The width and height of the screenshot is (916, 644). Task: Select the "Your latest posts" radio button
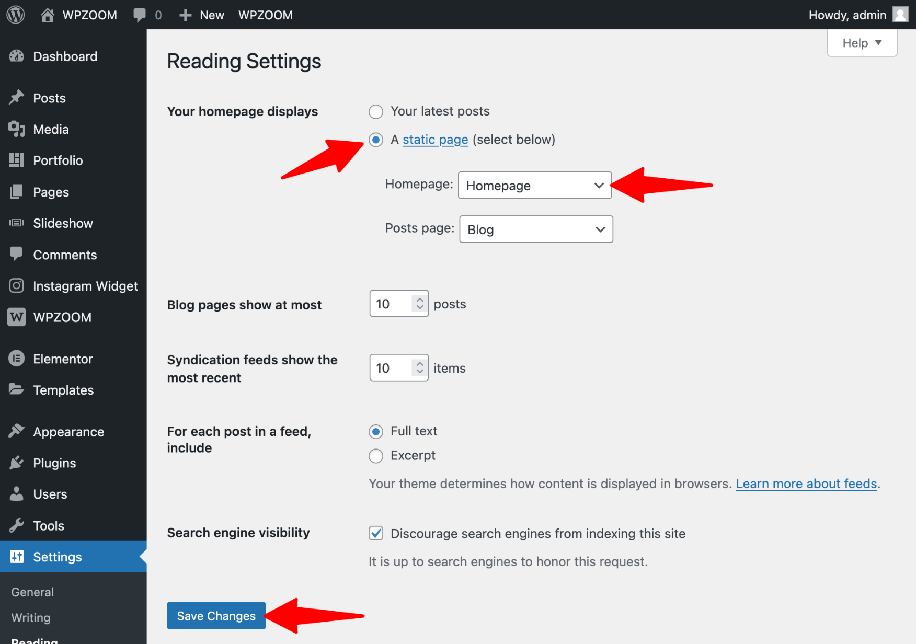[x=376, y=112]
